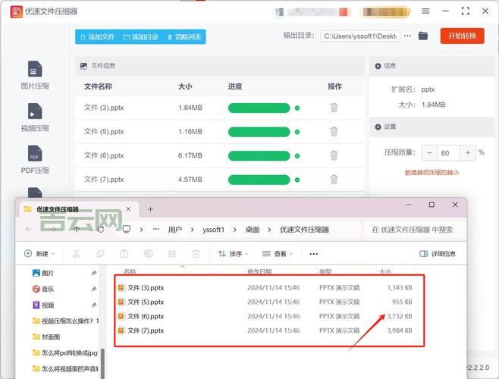499x379 pixels.
Task: Select 文件 (3).pptx row in compressor list
Action: pos(220,108)
